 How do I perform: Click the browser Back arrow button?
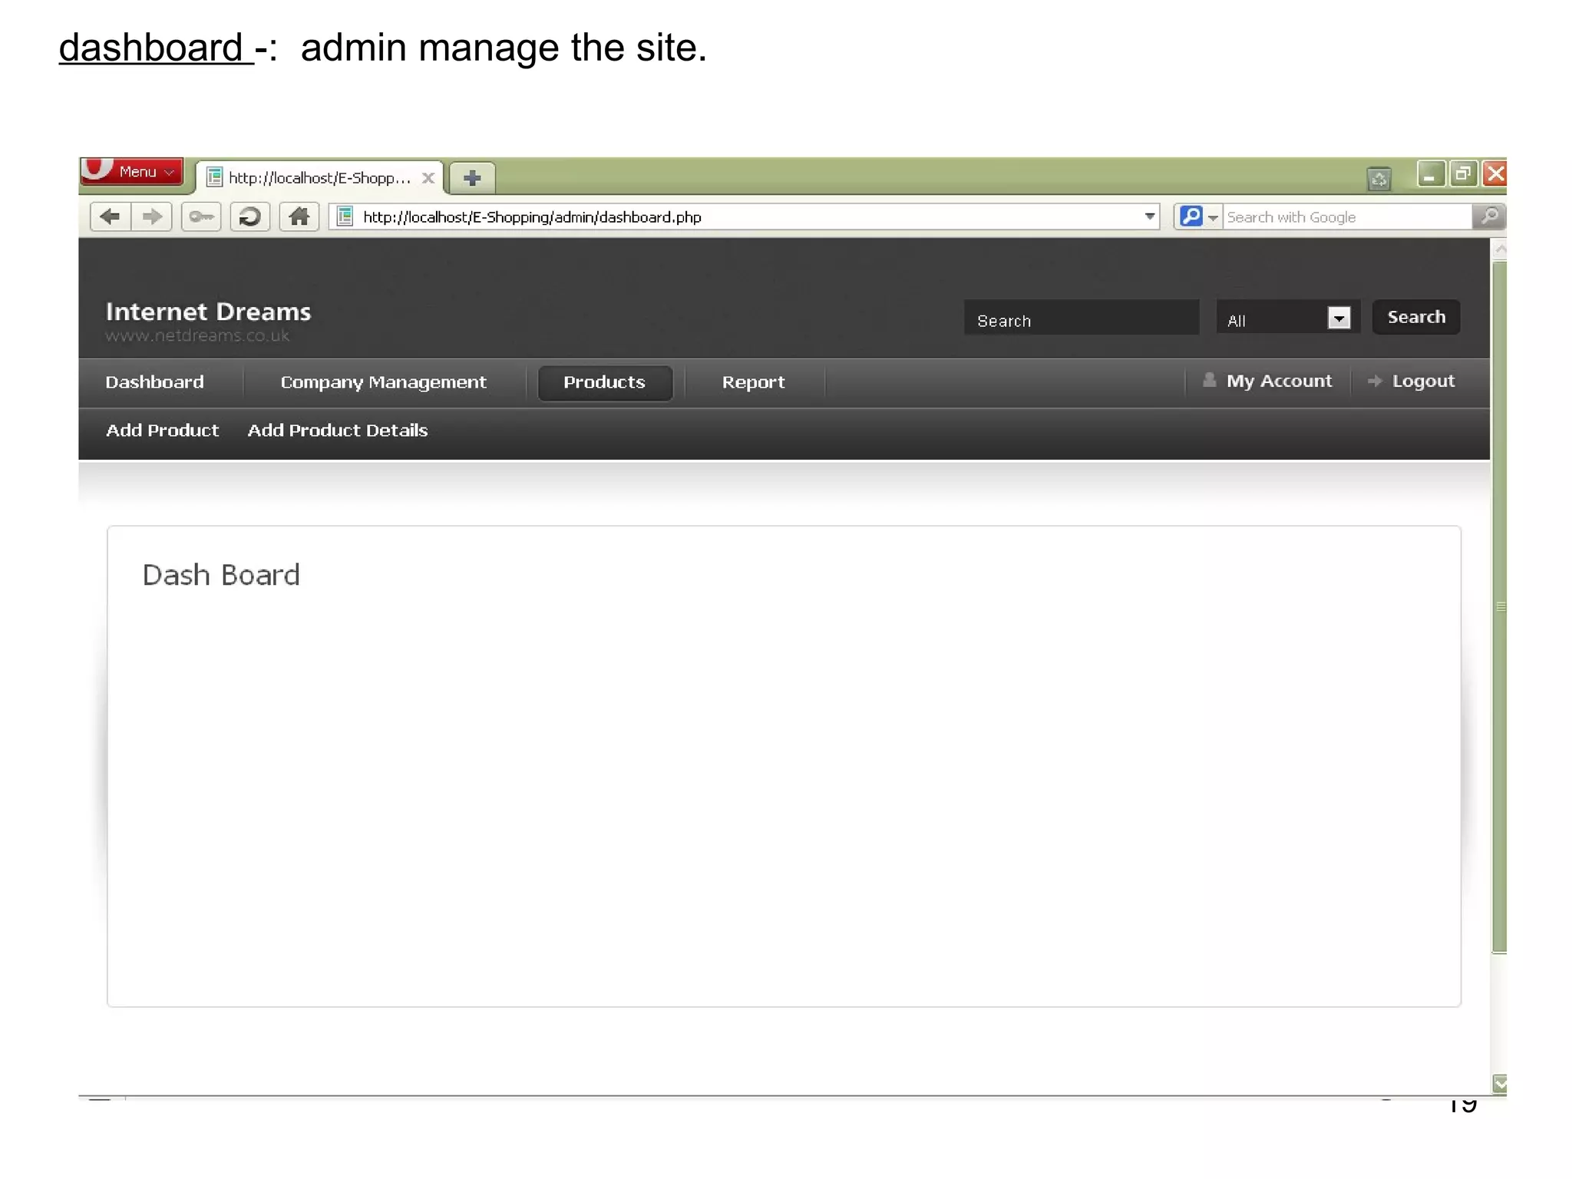(110, 216)
